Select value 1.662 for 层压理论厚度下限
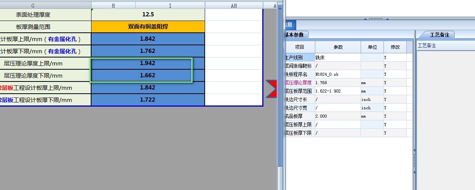 point(148,75)
